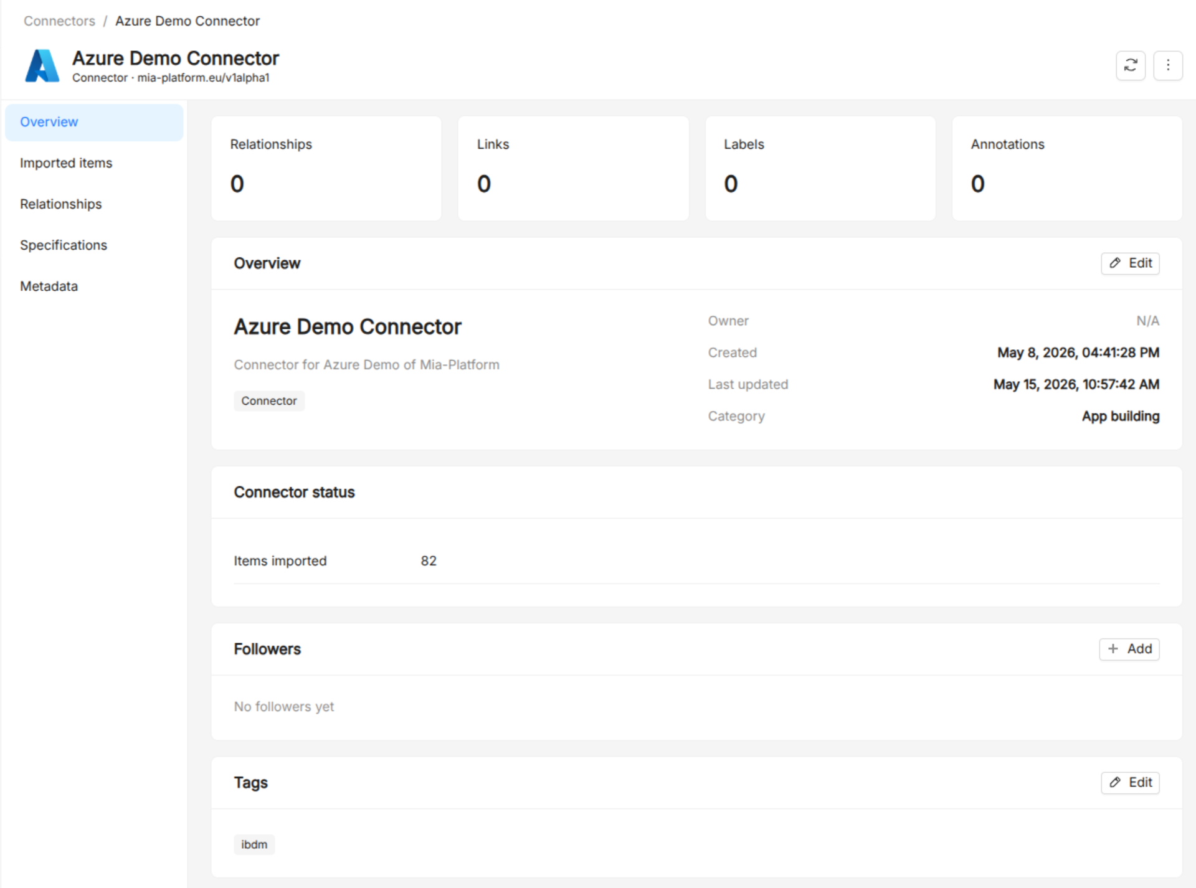
Task: Click the Relationships count card
Action: [326, 168]
